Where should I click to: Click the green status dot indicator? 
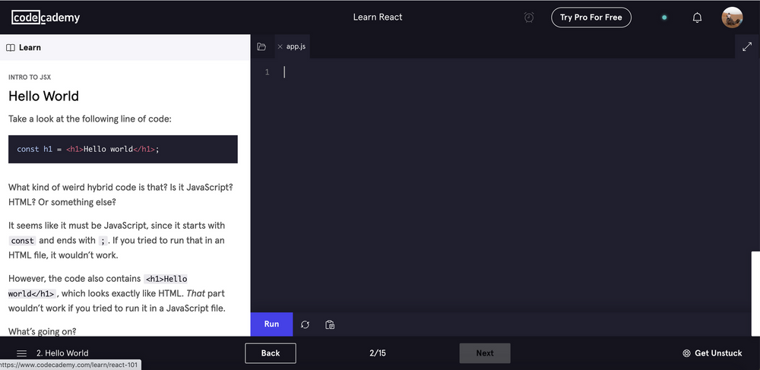point(664,17)
